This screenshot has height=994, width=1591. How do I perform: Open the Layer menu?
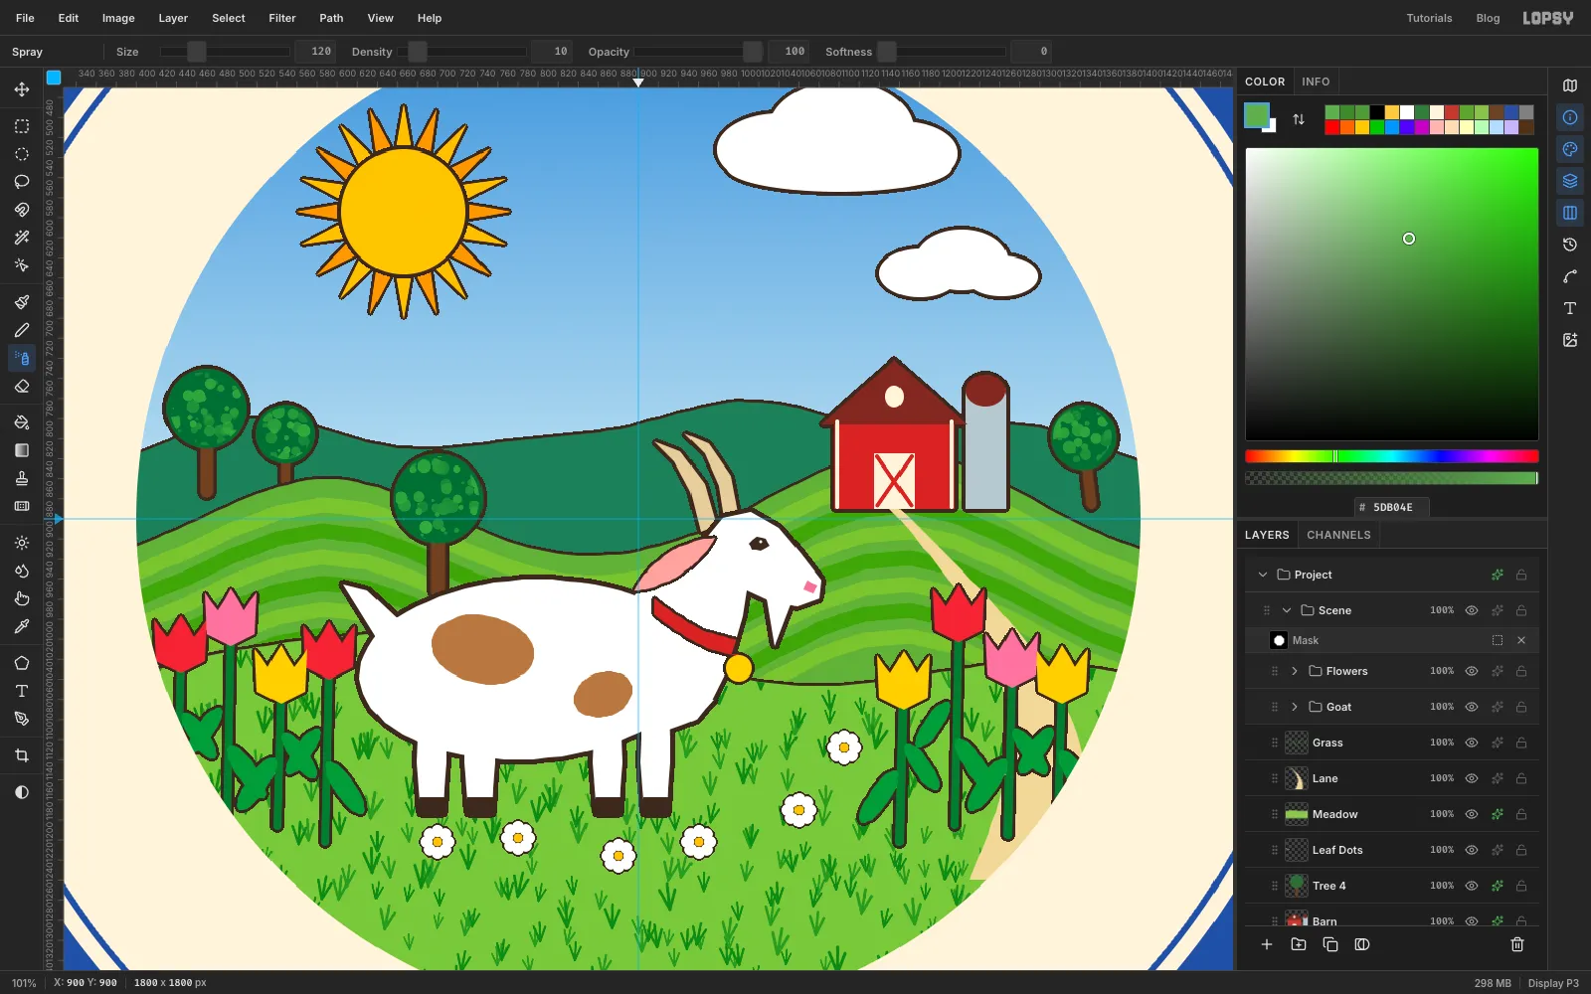coord(173,18)
